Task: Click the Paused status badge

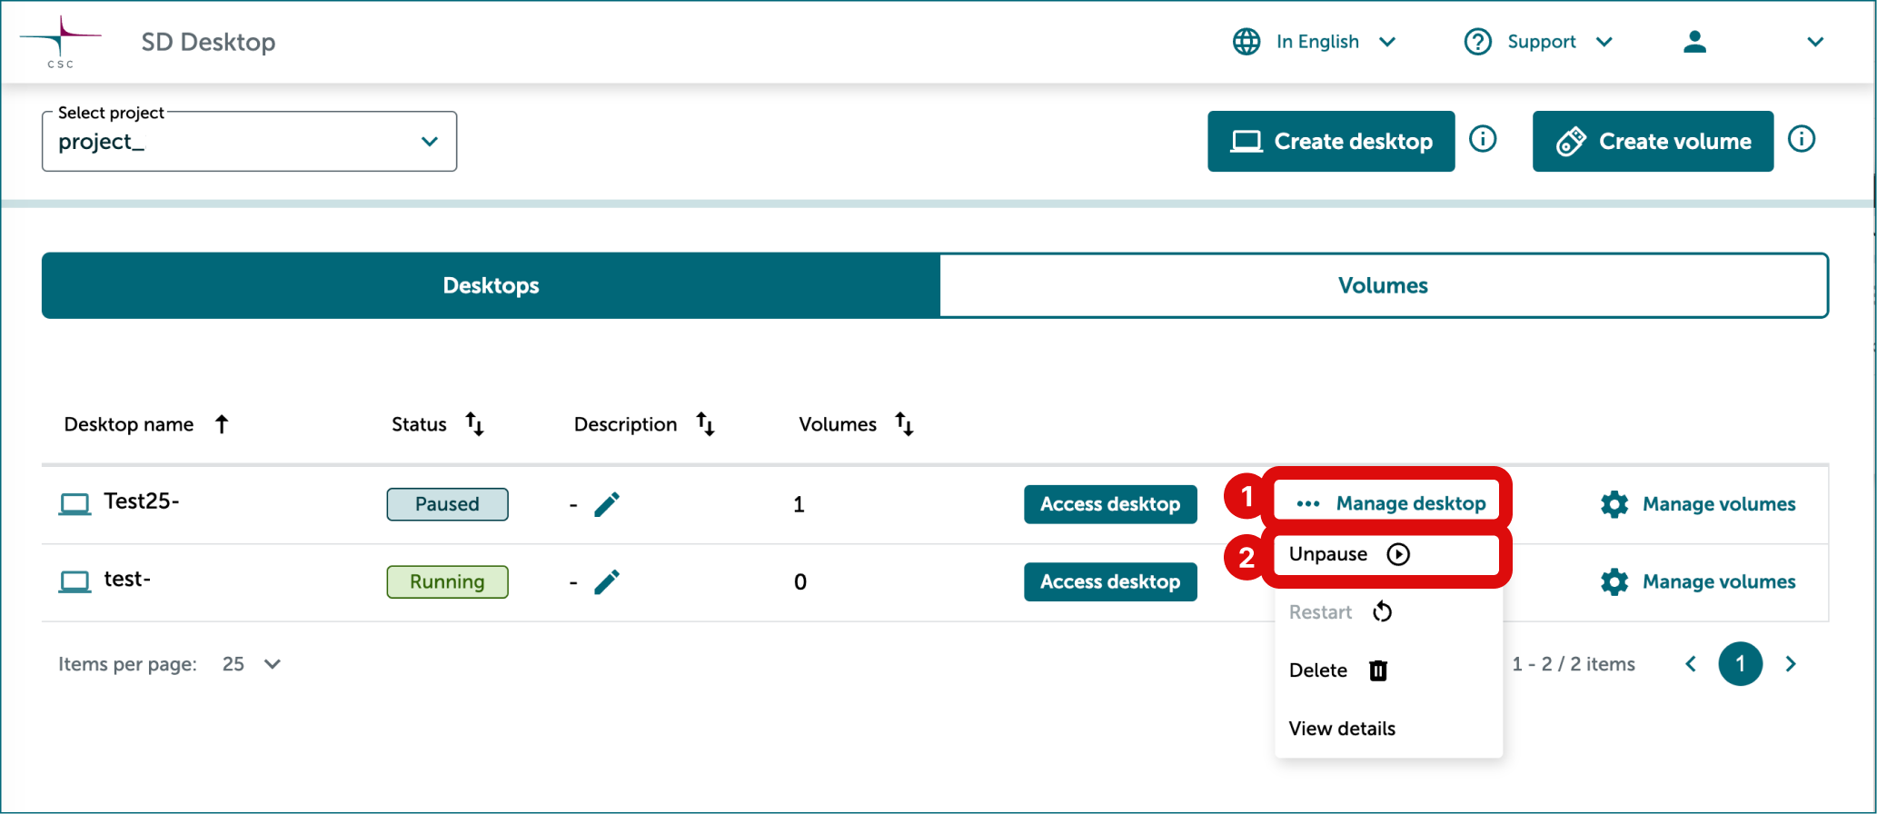Action: tap(447, 504)
